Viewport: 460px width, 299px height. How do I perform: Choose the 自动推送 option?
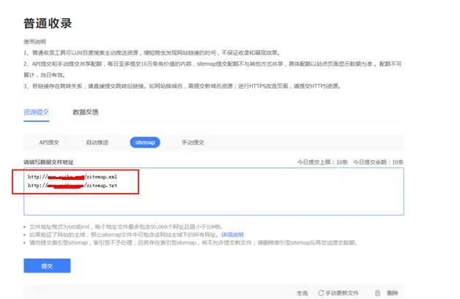pyautogui.click(x=97, y=143)
